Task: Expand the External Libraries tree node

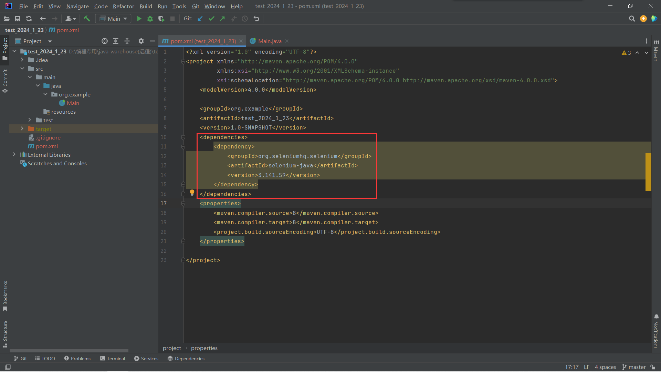Action: (14, 154)
